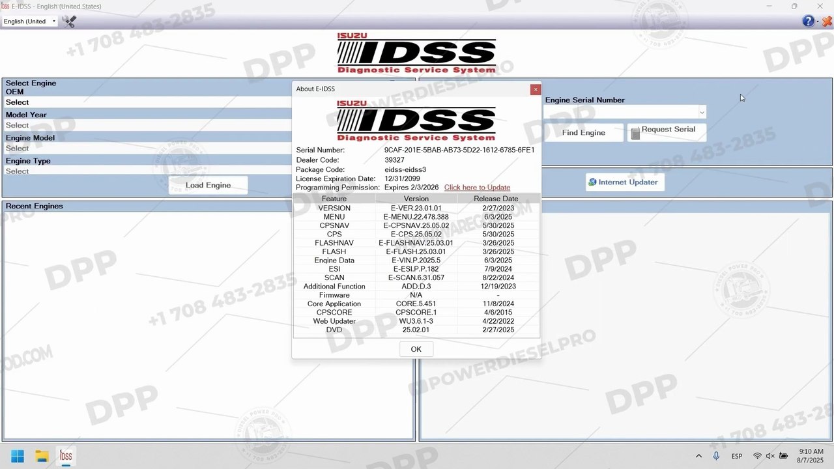Click Core Application version CORE.5.451
834x469 pixels.
(x=416, y=304)
